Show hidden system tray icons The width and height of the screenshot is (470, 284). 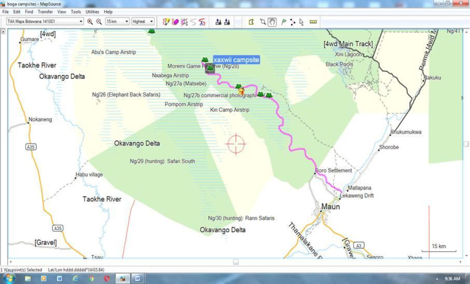point(437,279)
